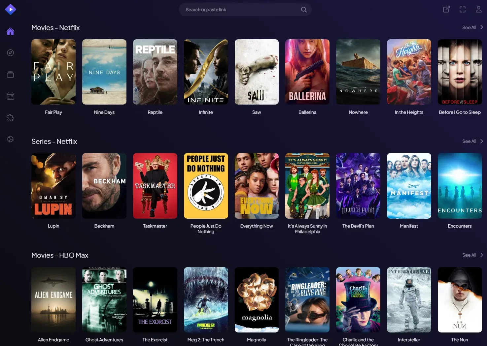Click the Interstellar title link

point(409,339)
